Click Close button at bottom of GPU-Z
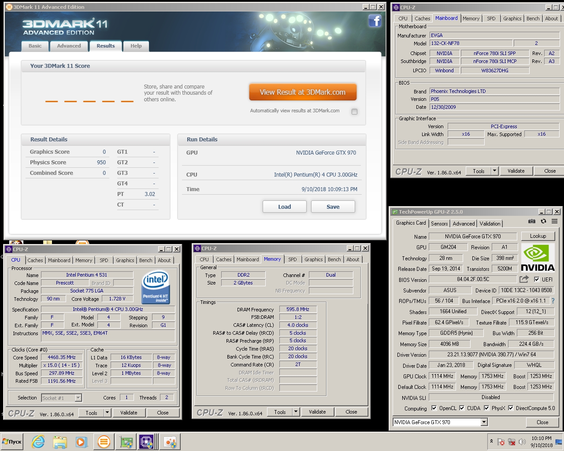Viewport: 564px width, 451px height. [x=542, y=422]
